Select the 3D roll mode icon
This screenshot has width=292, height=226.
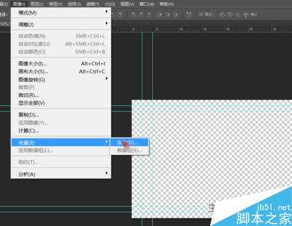pos(230,15)
